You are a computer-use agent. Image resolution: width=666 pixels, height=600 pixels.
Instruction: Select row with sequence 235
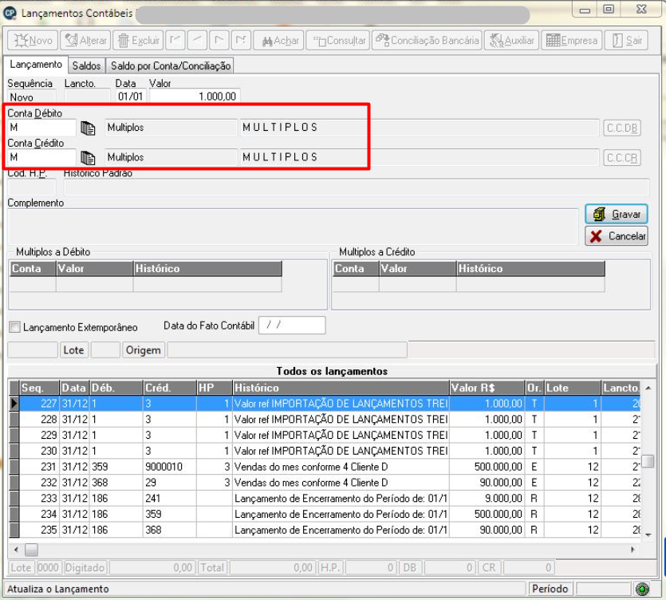coord(325,530)
